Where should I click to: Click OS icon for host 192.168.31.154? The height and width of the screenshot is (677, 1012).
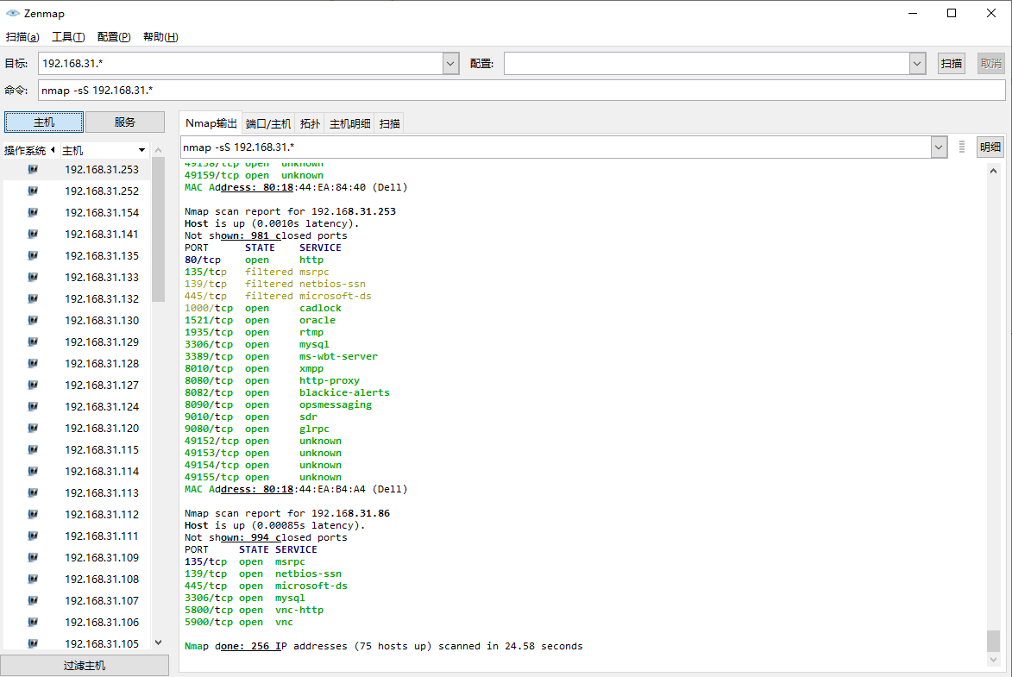[x=33, y=212]
